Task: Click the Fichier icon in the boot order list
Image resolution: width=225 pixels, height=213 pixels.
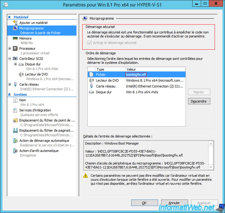Action: pos(91,75)
